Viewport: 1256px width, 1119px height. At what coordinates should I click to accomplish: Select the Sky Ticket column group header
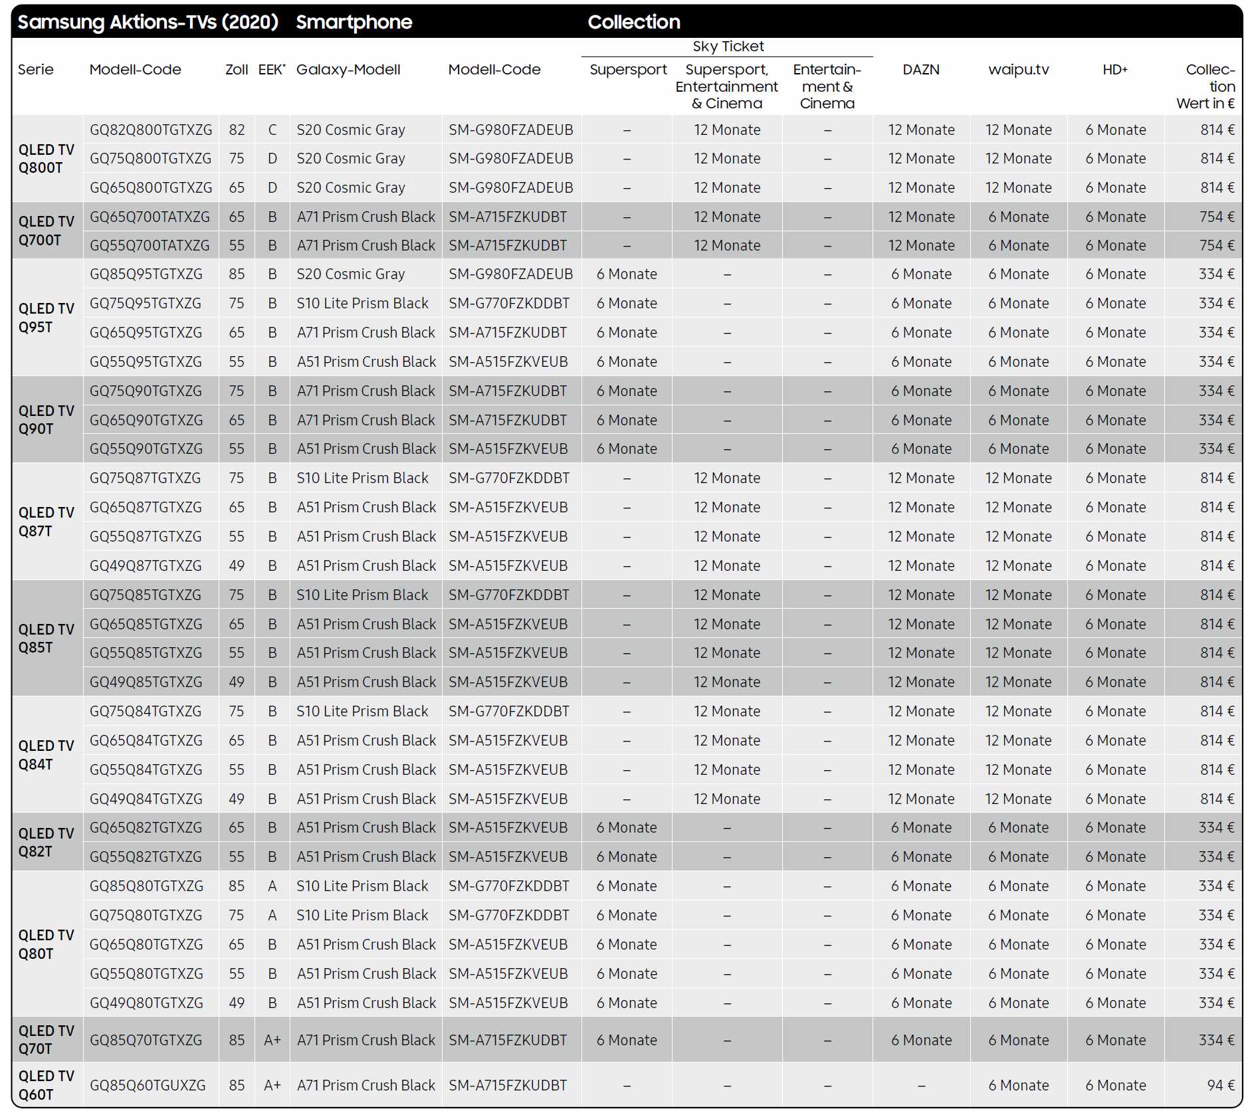pyautogui.click(x=728, y=47)
